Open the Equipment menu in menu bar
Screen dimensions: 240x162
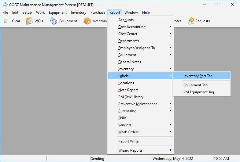58,13
